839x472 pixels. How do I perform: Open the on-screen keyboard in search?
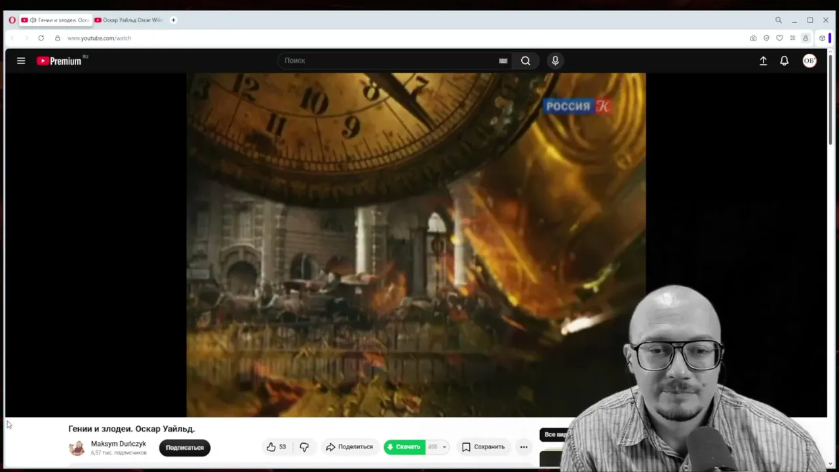503,61
